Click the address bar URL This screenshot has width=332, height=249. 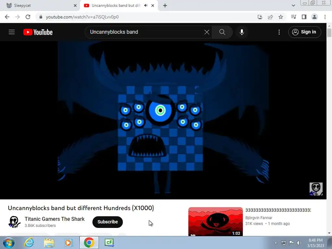[82, 17]
